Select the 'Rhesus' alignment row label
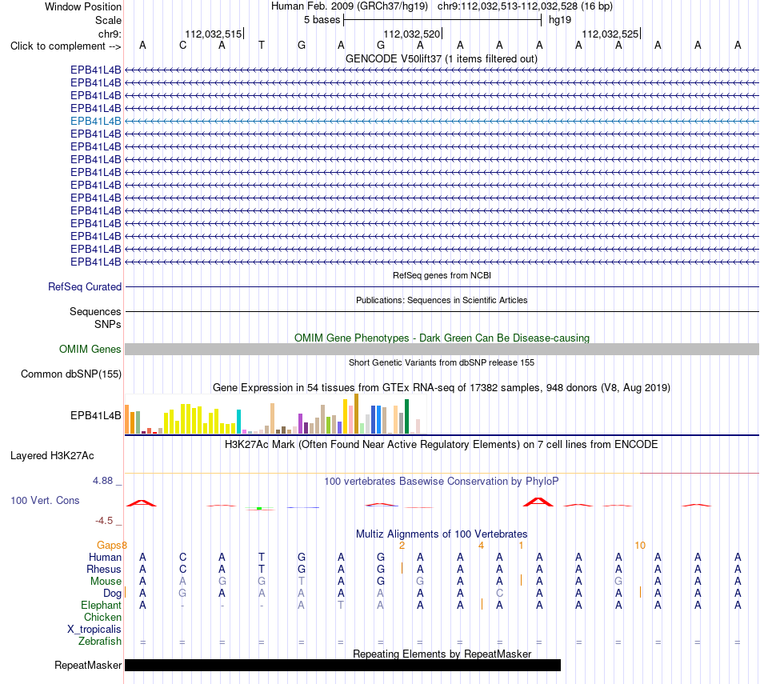 (x=104, y=569)
